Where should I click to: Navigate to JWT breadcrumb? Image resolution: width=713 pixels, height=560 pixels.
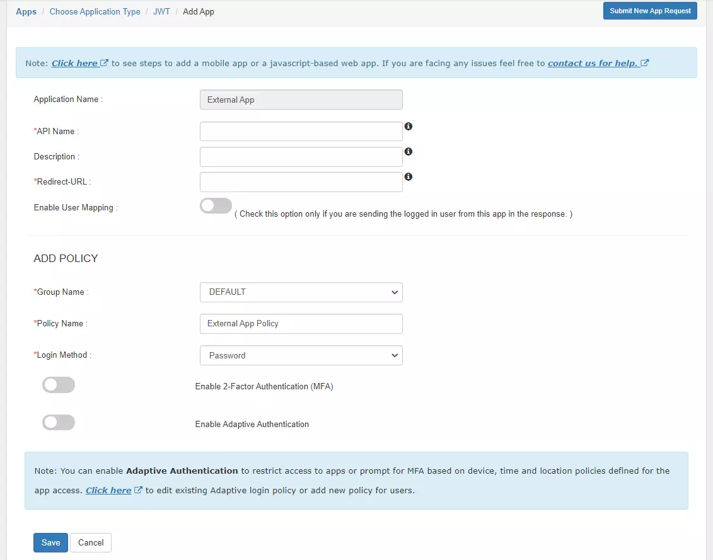(x=161, y=12)
